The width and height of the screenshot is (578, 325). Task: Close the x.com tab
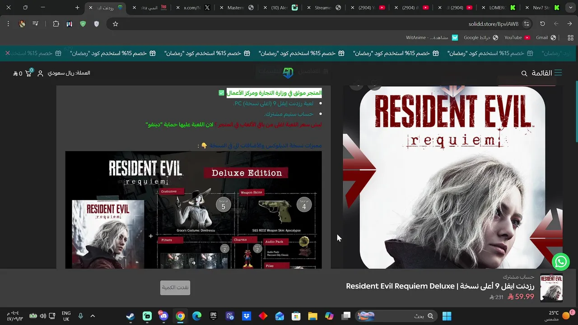click(178, 8)
